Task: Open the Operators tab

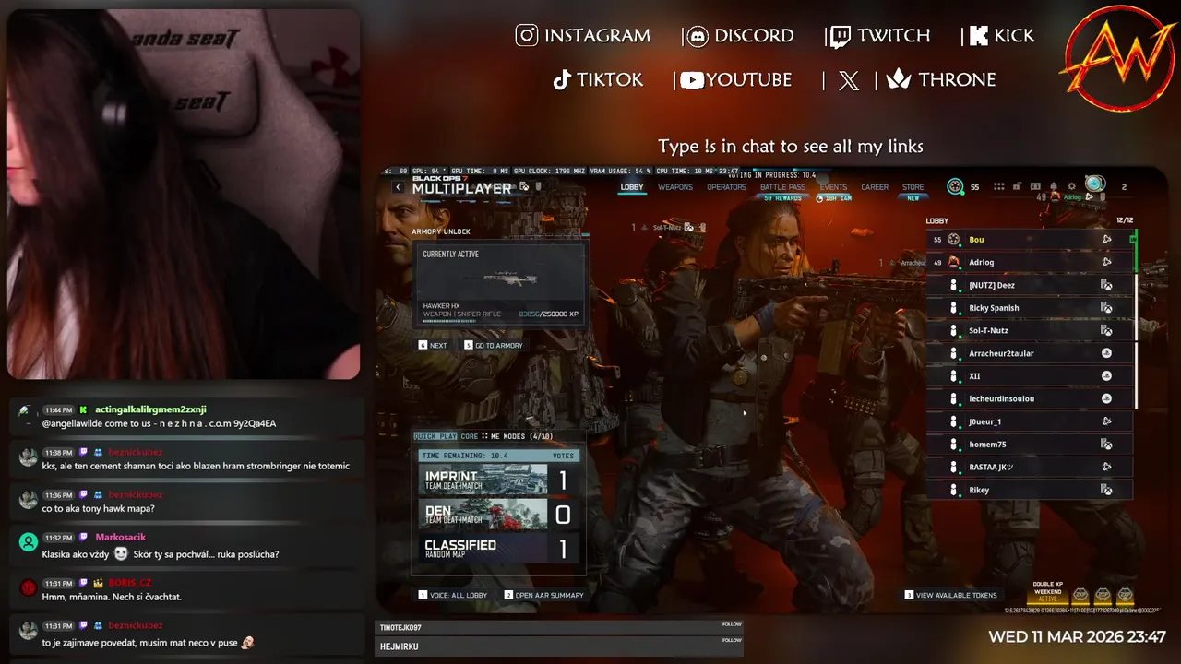Action: (726, 187)
